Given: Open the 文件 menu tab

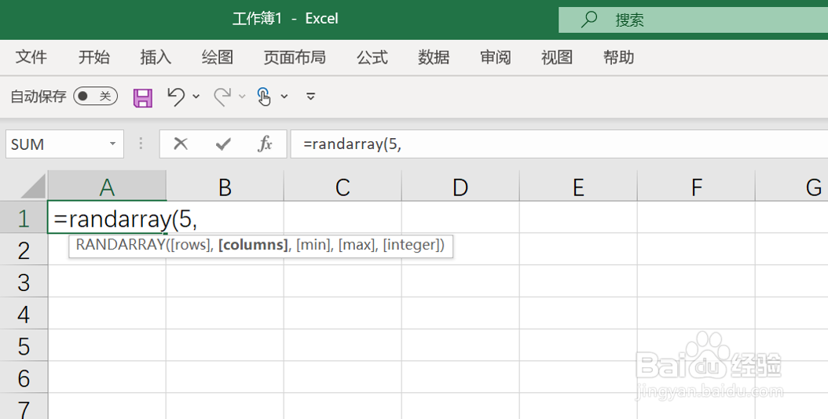Looking at the screenshot, I should coord(31,57).
